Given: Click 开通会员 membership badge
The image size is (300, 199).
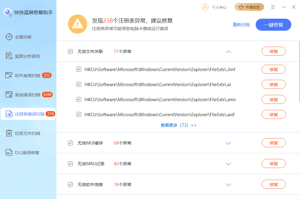Looking at the screenshot, I should click(x=249, y=7).
